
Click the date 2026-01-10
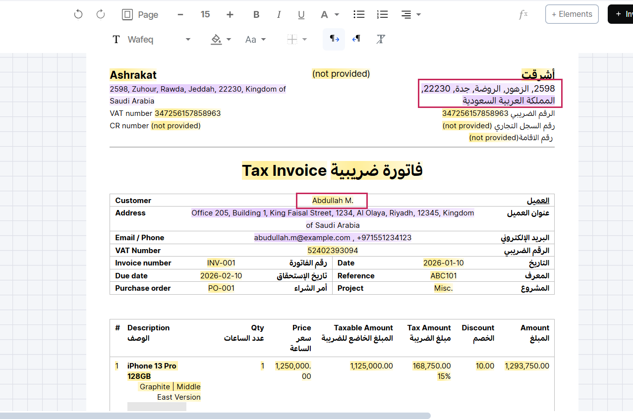click(x=444, y=263)
